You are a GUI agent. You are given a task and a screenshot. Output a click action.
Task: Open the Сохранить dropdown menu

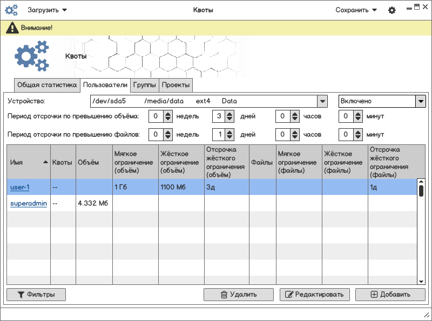[356, 10]
